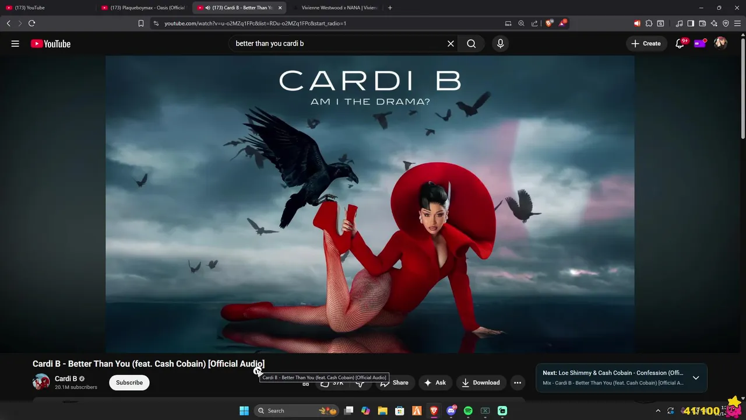Open Spotify from the taskbar
This screenshot has height=420, width=746.
[468, 411]
